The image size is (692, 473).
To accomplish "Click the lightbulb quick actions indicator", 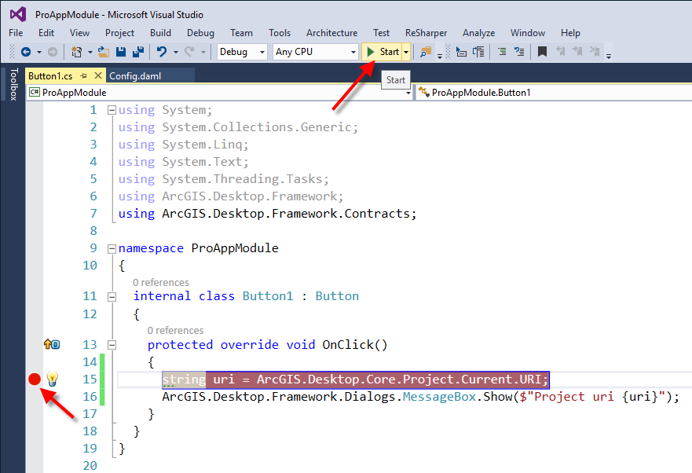I will pos(52,379).
